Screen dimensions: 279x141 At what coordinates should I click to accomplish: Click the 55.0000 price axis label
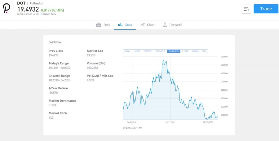224,57
